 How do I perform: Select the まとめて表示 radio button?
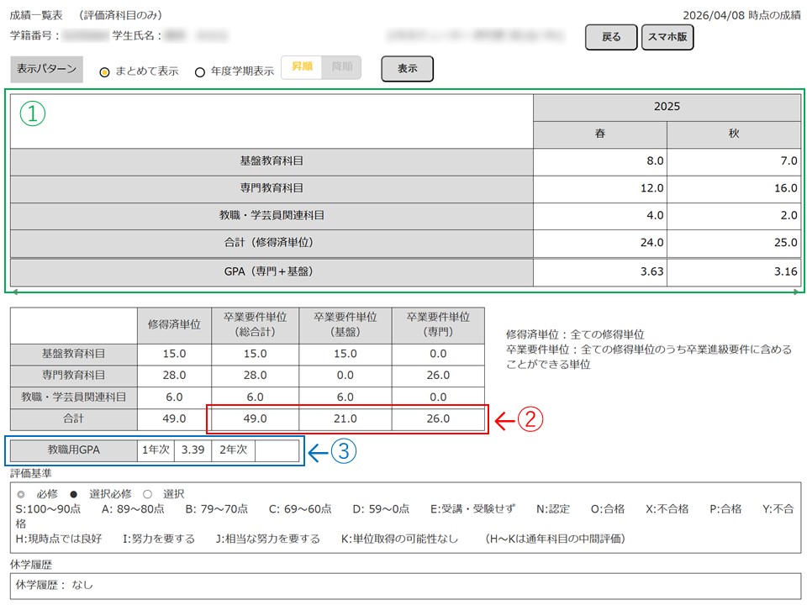(105, 71)
